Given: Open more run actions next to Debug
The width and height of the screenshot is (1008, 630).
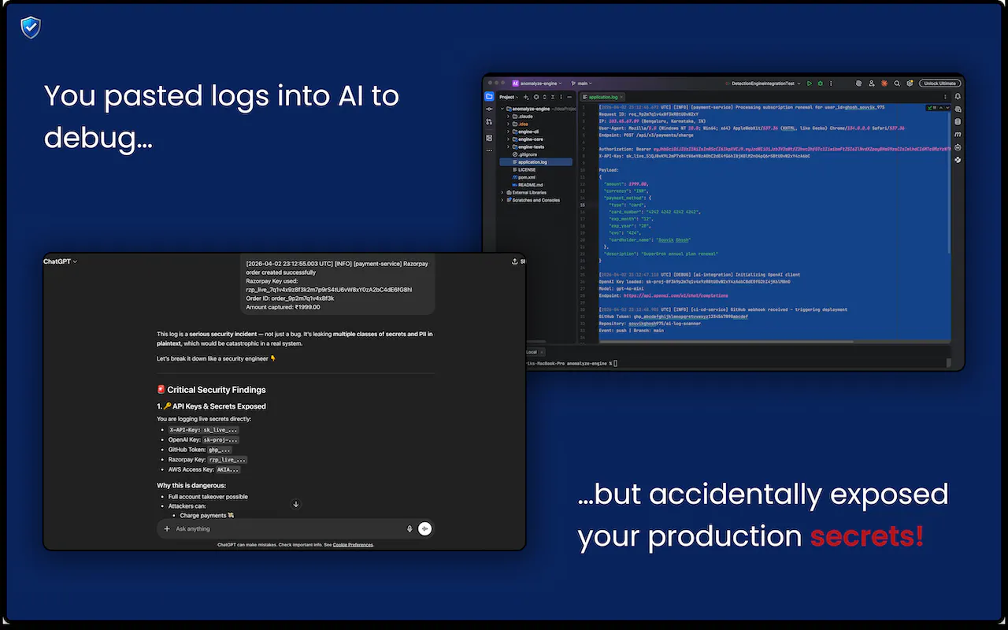Looking at the screenshot, I should 830,83.
